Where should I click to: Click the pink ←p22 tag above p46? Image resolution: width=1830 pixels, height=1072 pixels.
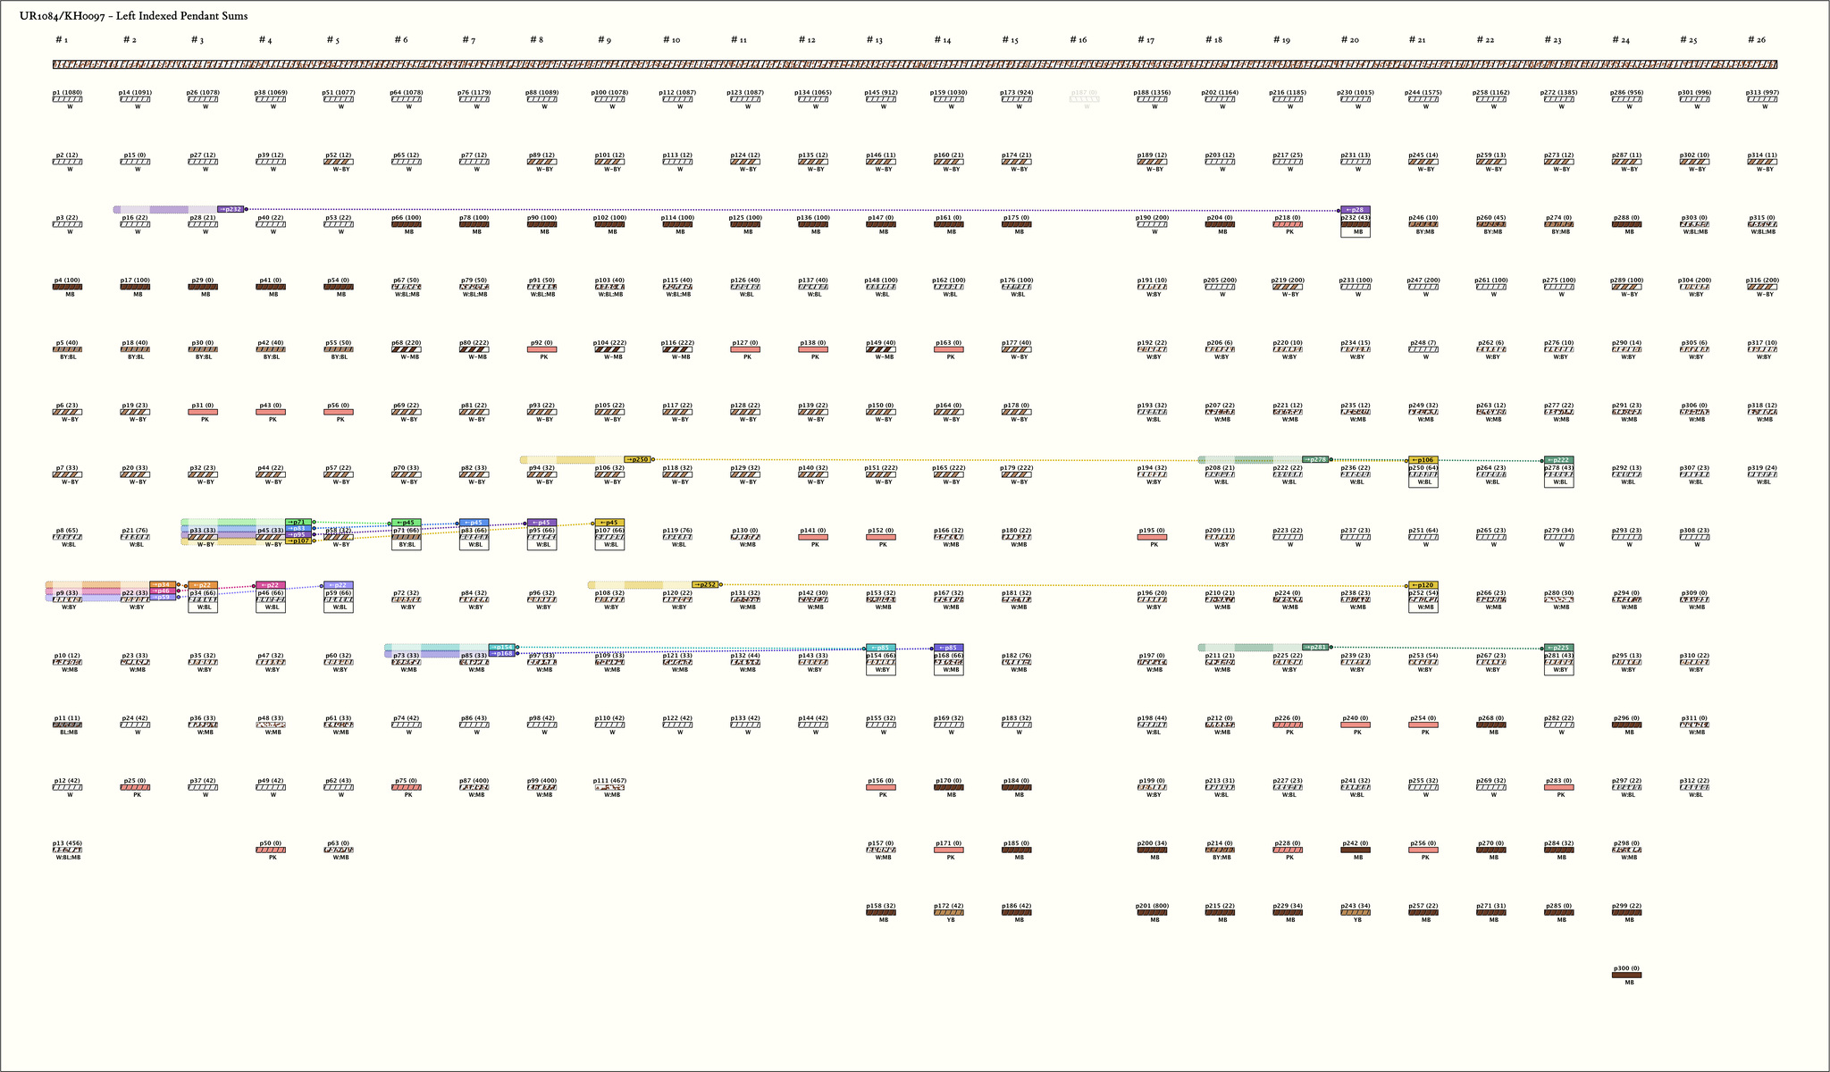click(271, 585)
